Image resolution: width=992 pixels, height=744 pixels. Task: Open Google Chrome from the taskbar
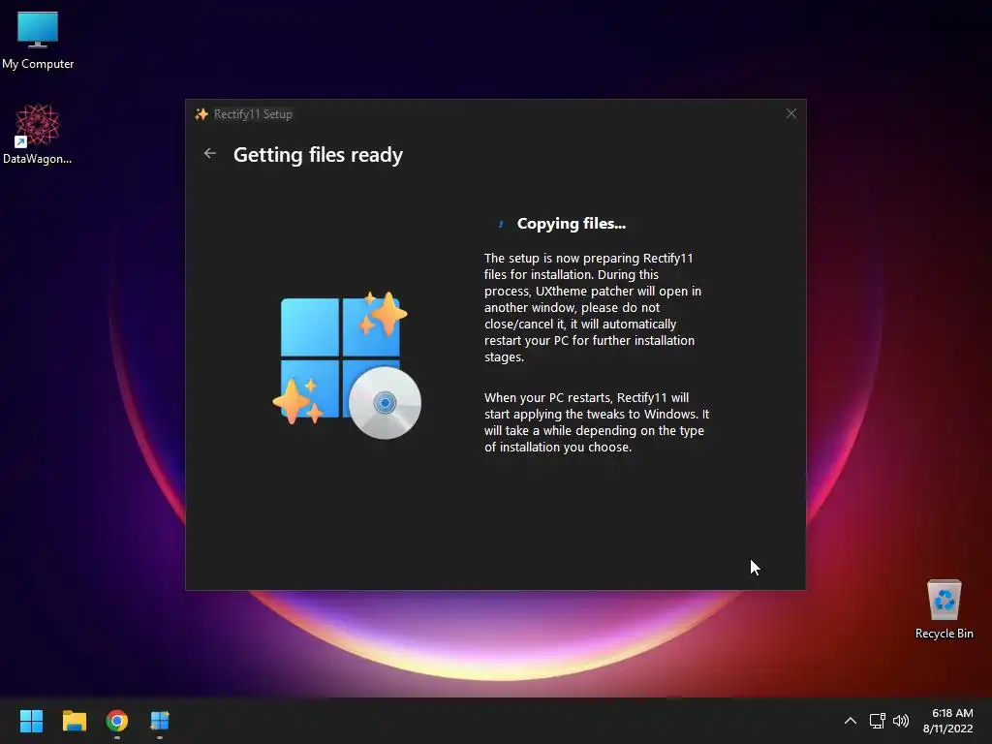(x=117, y=721)
